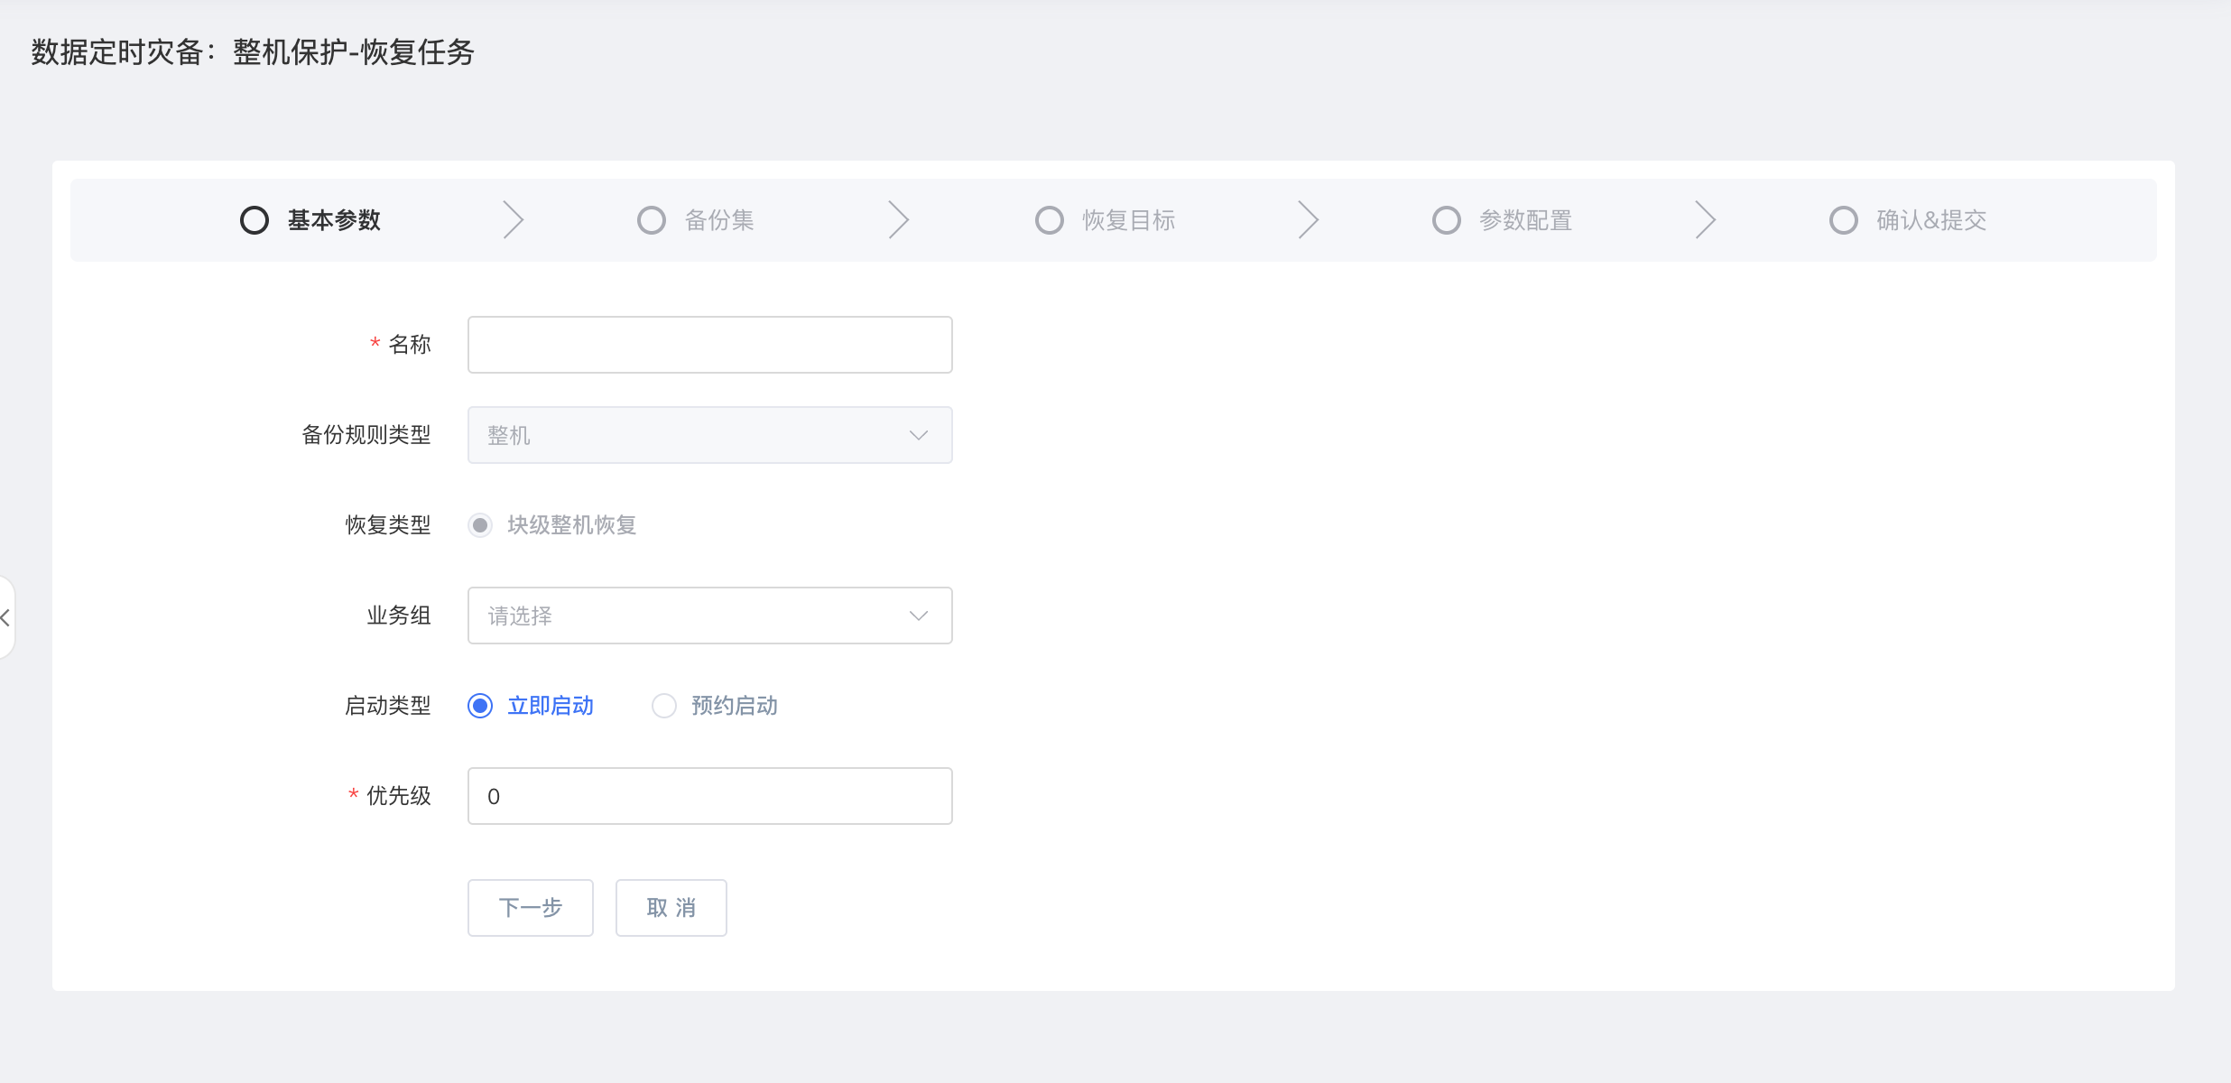The height and width of the screenshot is (1083, 2231).
Task: Click the 参数配置 step circle icon
Action: [1447, 220]
